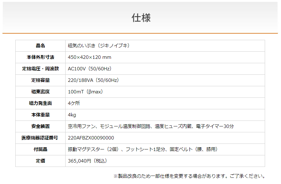
Task: Select the 品名 row label
Action: point(41,46)
